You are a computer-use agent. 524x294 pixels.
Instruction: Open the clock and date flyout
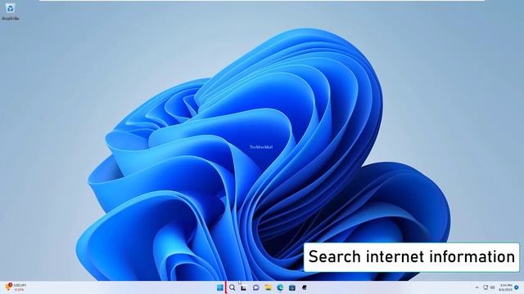pyautogui.click(x=506, y=287)
